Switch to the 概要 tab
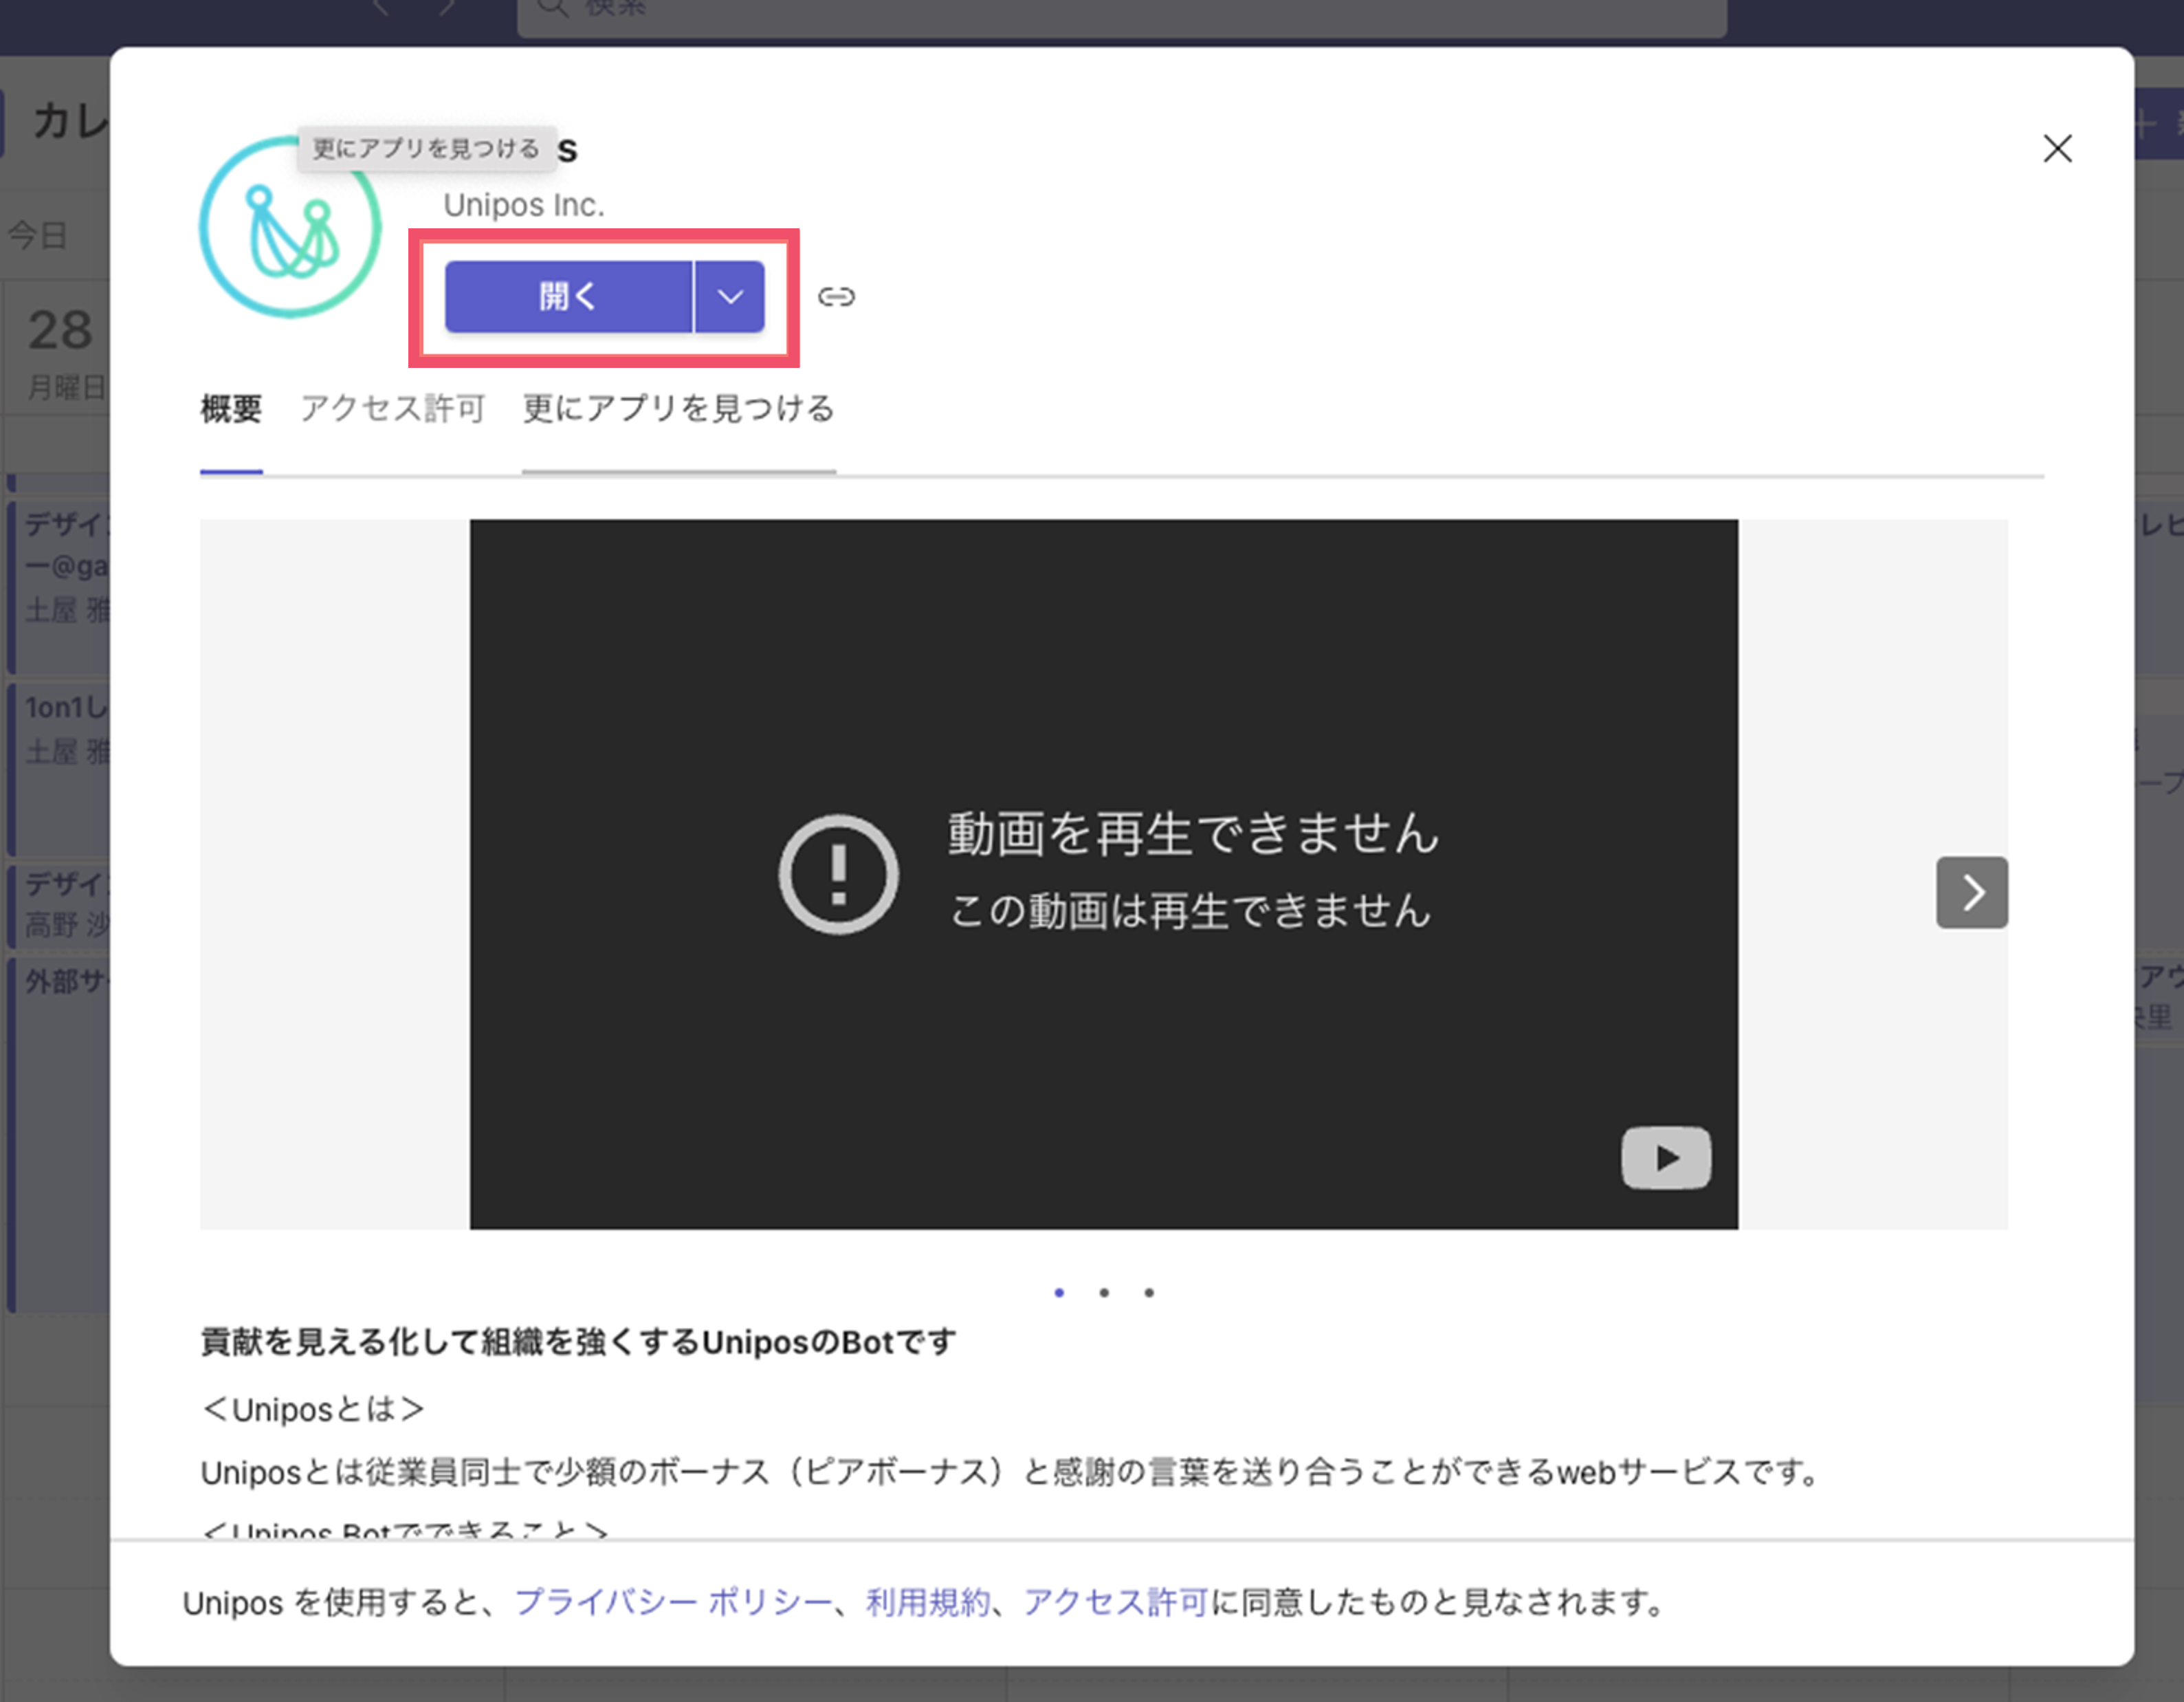The height and width of the screenshot is (1702, 2184). 231,409
